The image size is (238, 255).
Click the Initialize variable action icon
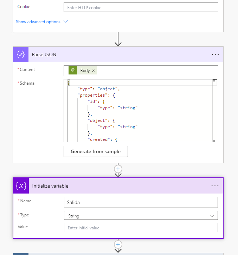(21, 186)
